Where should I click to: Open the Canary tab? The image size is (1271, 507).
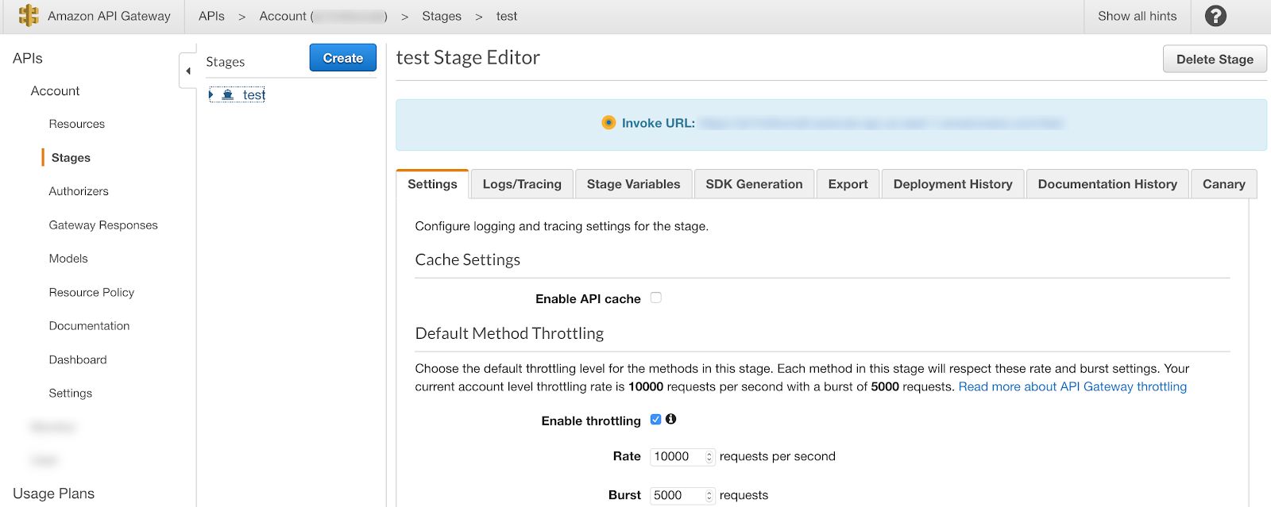coord(1223,184)
